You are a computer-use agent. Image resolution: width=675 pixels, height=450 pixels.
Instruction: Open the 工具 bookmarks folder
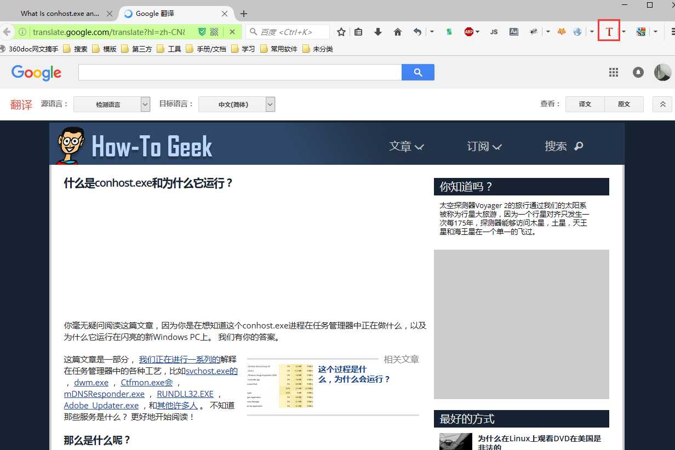tap(169, 49)
